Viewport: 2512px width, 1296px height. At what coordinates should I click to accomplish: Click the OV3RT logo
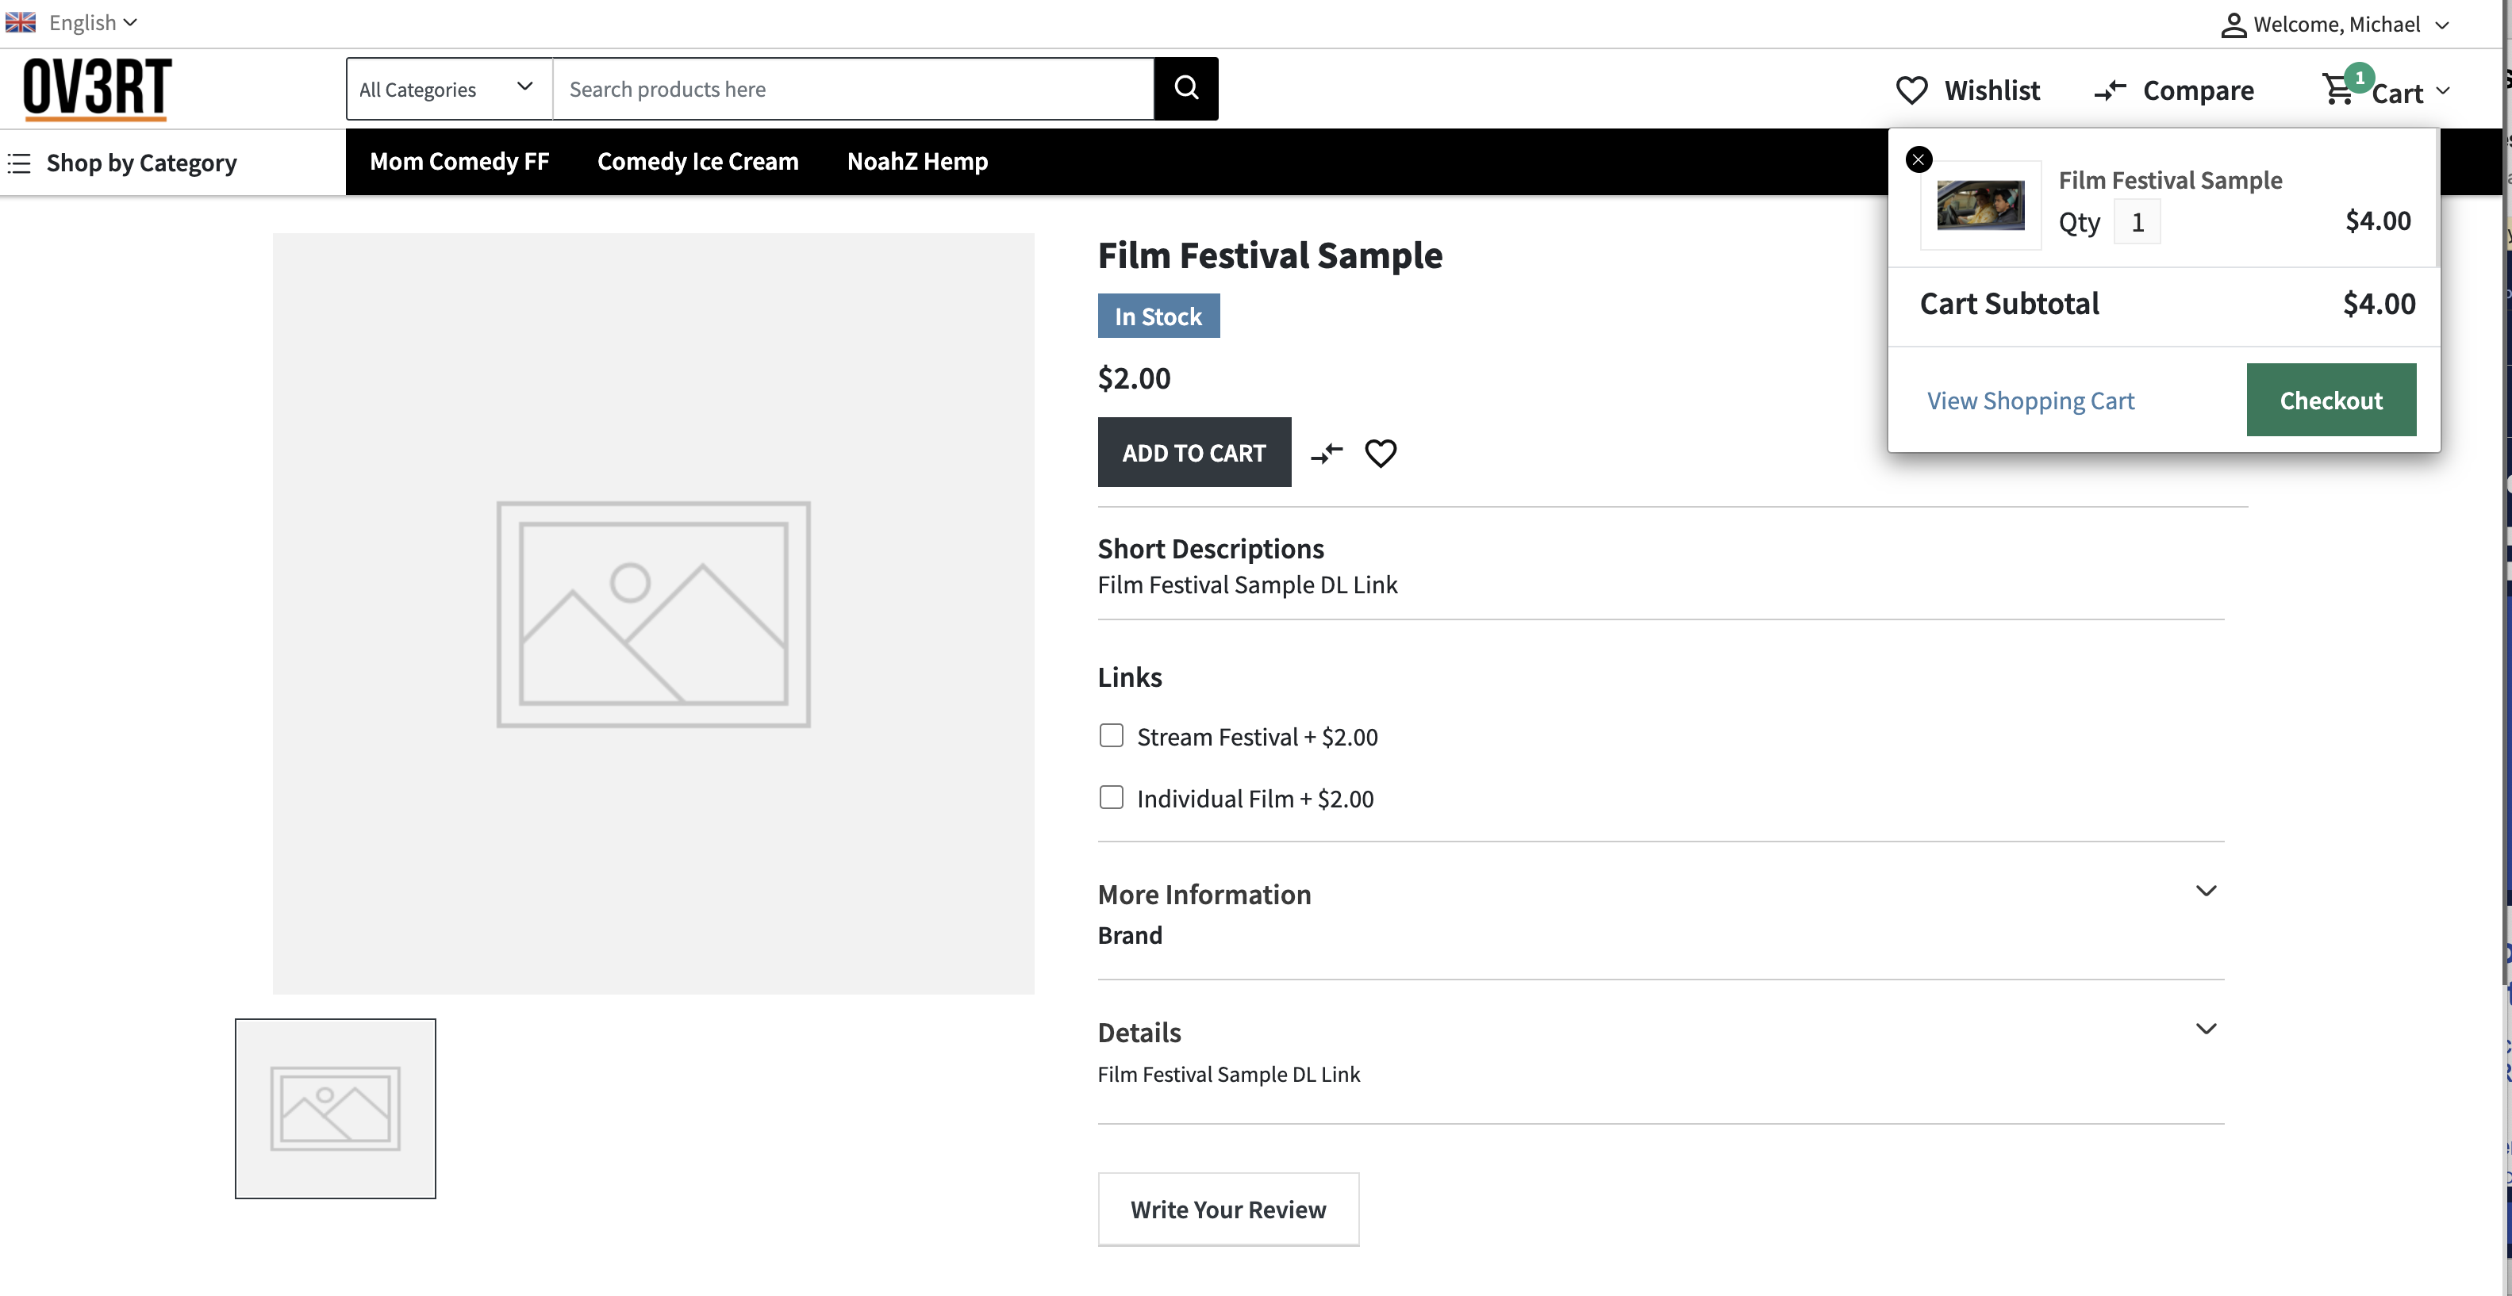coord(97,89)
